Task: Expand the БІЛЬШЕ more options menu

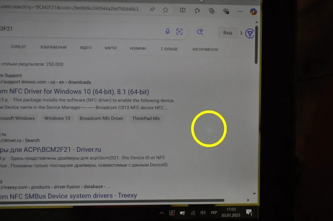Action: click(169, 49)
